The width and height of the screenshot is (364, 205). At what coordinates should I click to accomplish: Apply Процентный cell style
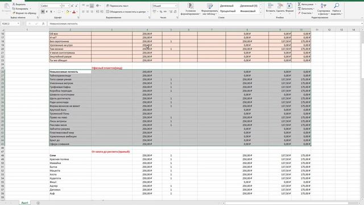227,11
